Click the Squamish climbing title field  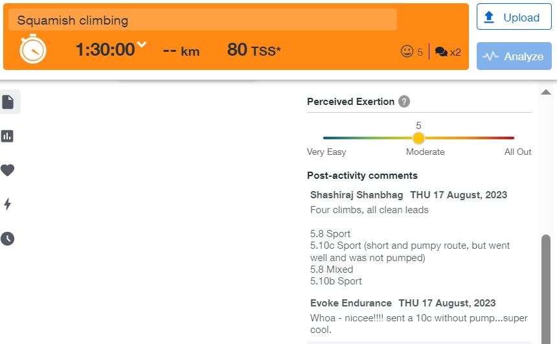pyautogui.click(x=202, y=20)
